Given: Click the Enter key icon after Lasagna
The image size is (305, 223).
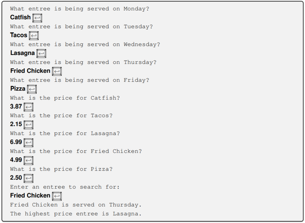Looking at the screenshot, I should point(41,53).
